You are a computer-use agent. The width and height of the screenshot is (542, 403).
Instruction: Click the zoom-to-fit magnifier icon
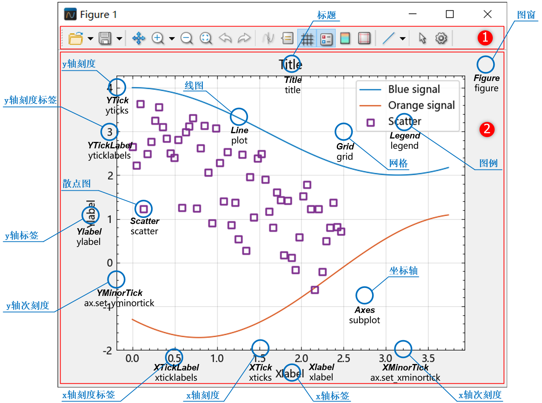coord(206,38)
